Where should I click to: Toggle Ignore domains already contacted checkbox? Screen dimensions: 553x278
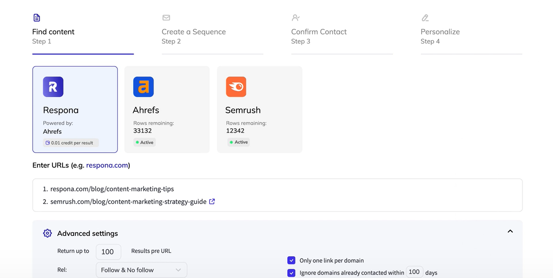click(291, 273)
